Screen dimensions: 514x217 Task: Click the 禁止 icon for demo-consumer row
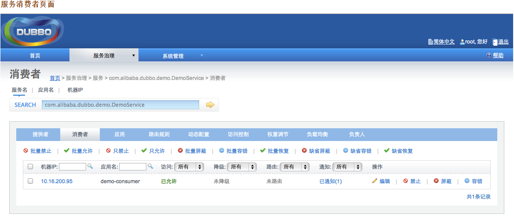(405, 181)
